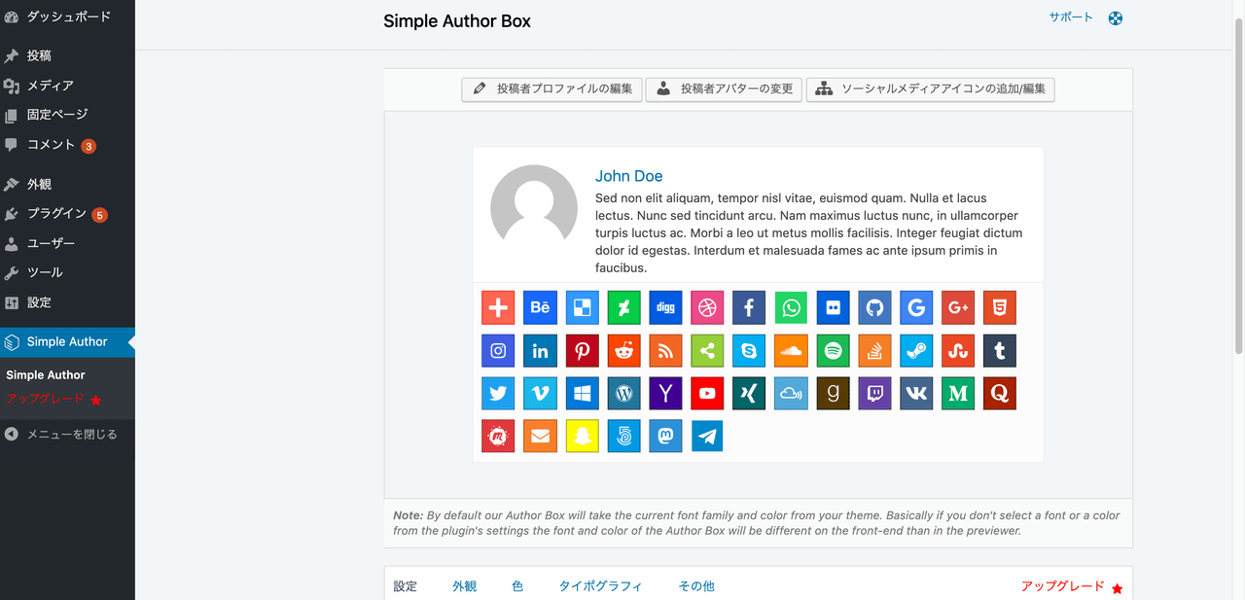Click the lifebuoy support icon
The width and height of the screenshot is (1245, 600).
(1116, 18)
